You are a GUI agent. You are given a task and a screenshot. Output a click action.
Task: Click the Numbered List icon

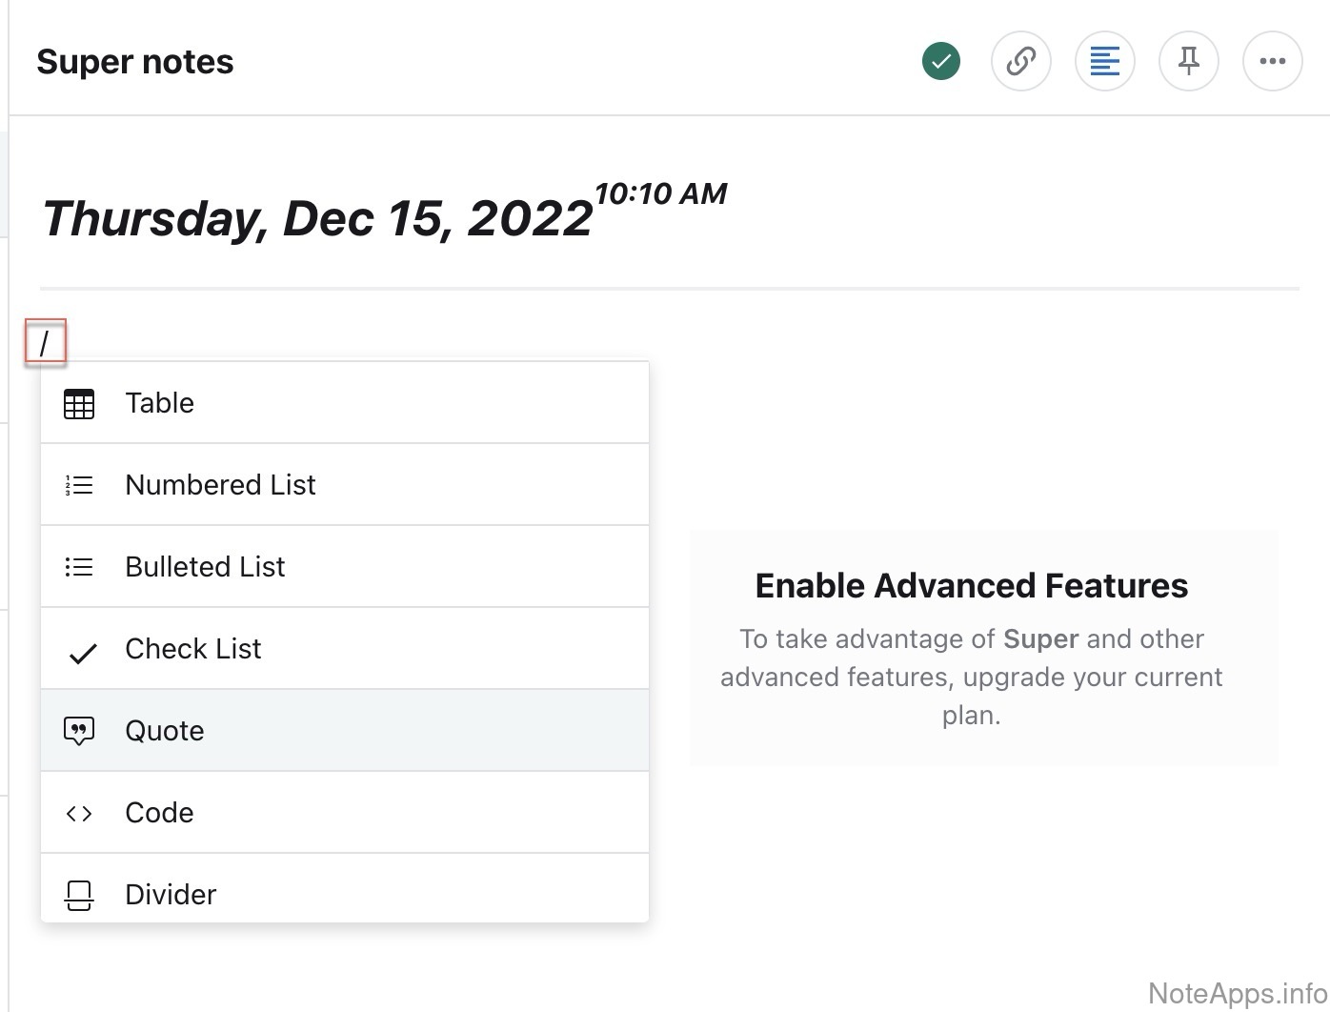pyautogui.click(x=79, y=486)
